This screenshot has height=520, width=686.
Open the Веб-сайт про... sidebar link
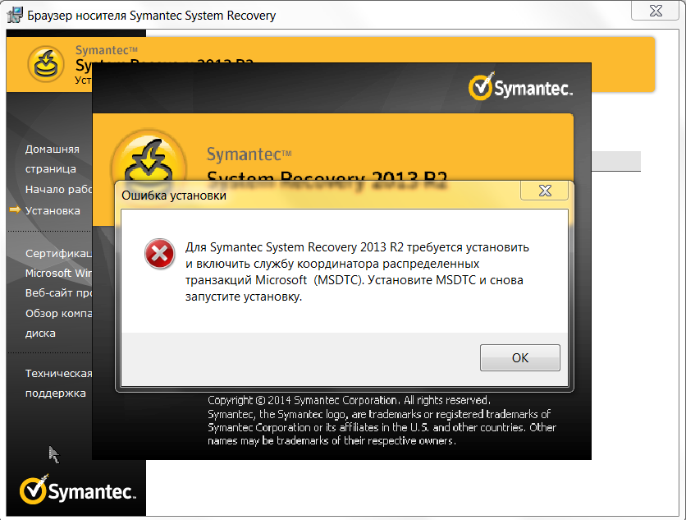coord(57,292)
